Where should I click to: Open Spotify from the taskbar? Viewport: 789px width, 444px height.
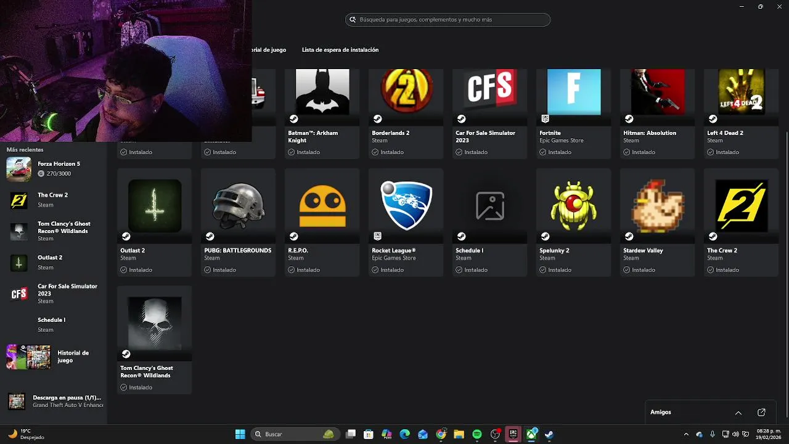pos(477,434)
